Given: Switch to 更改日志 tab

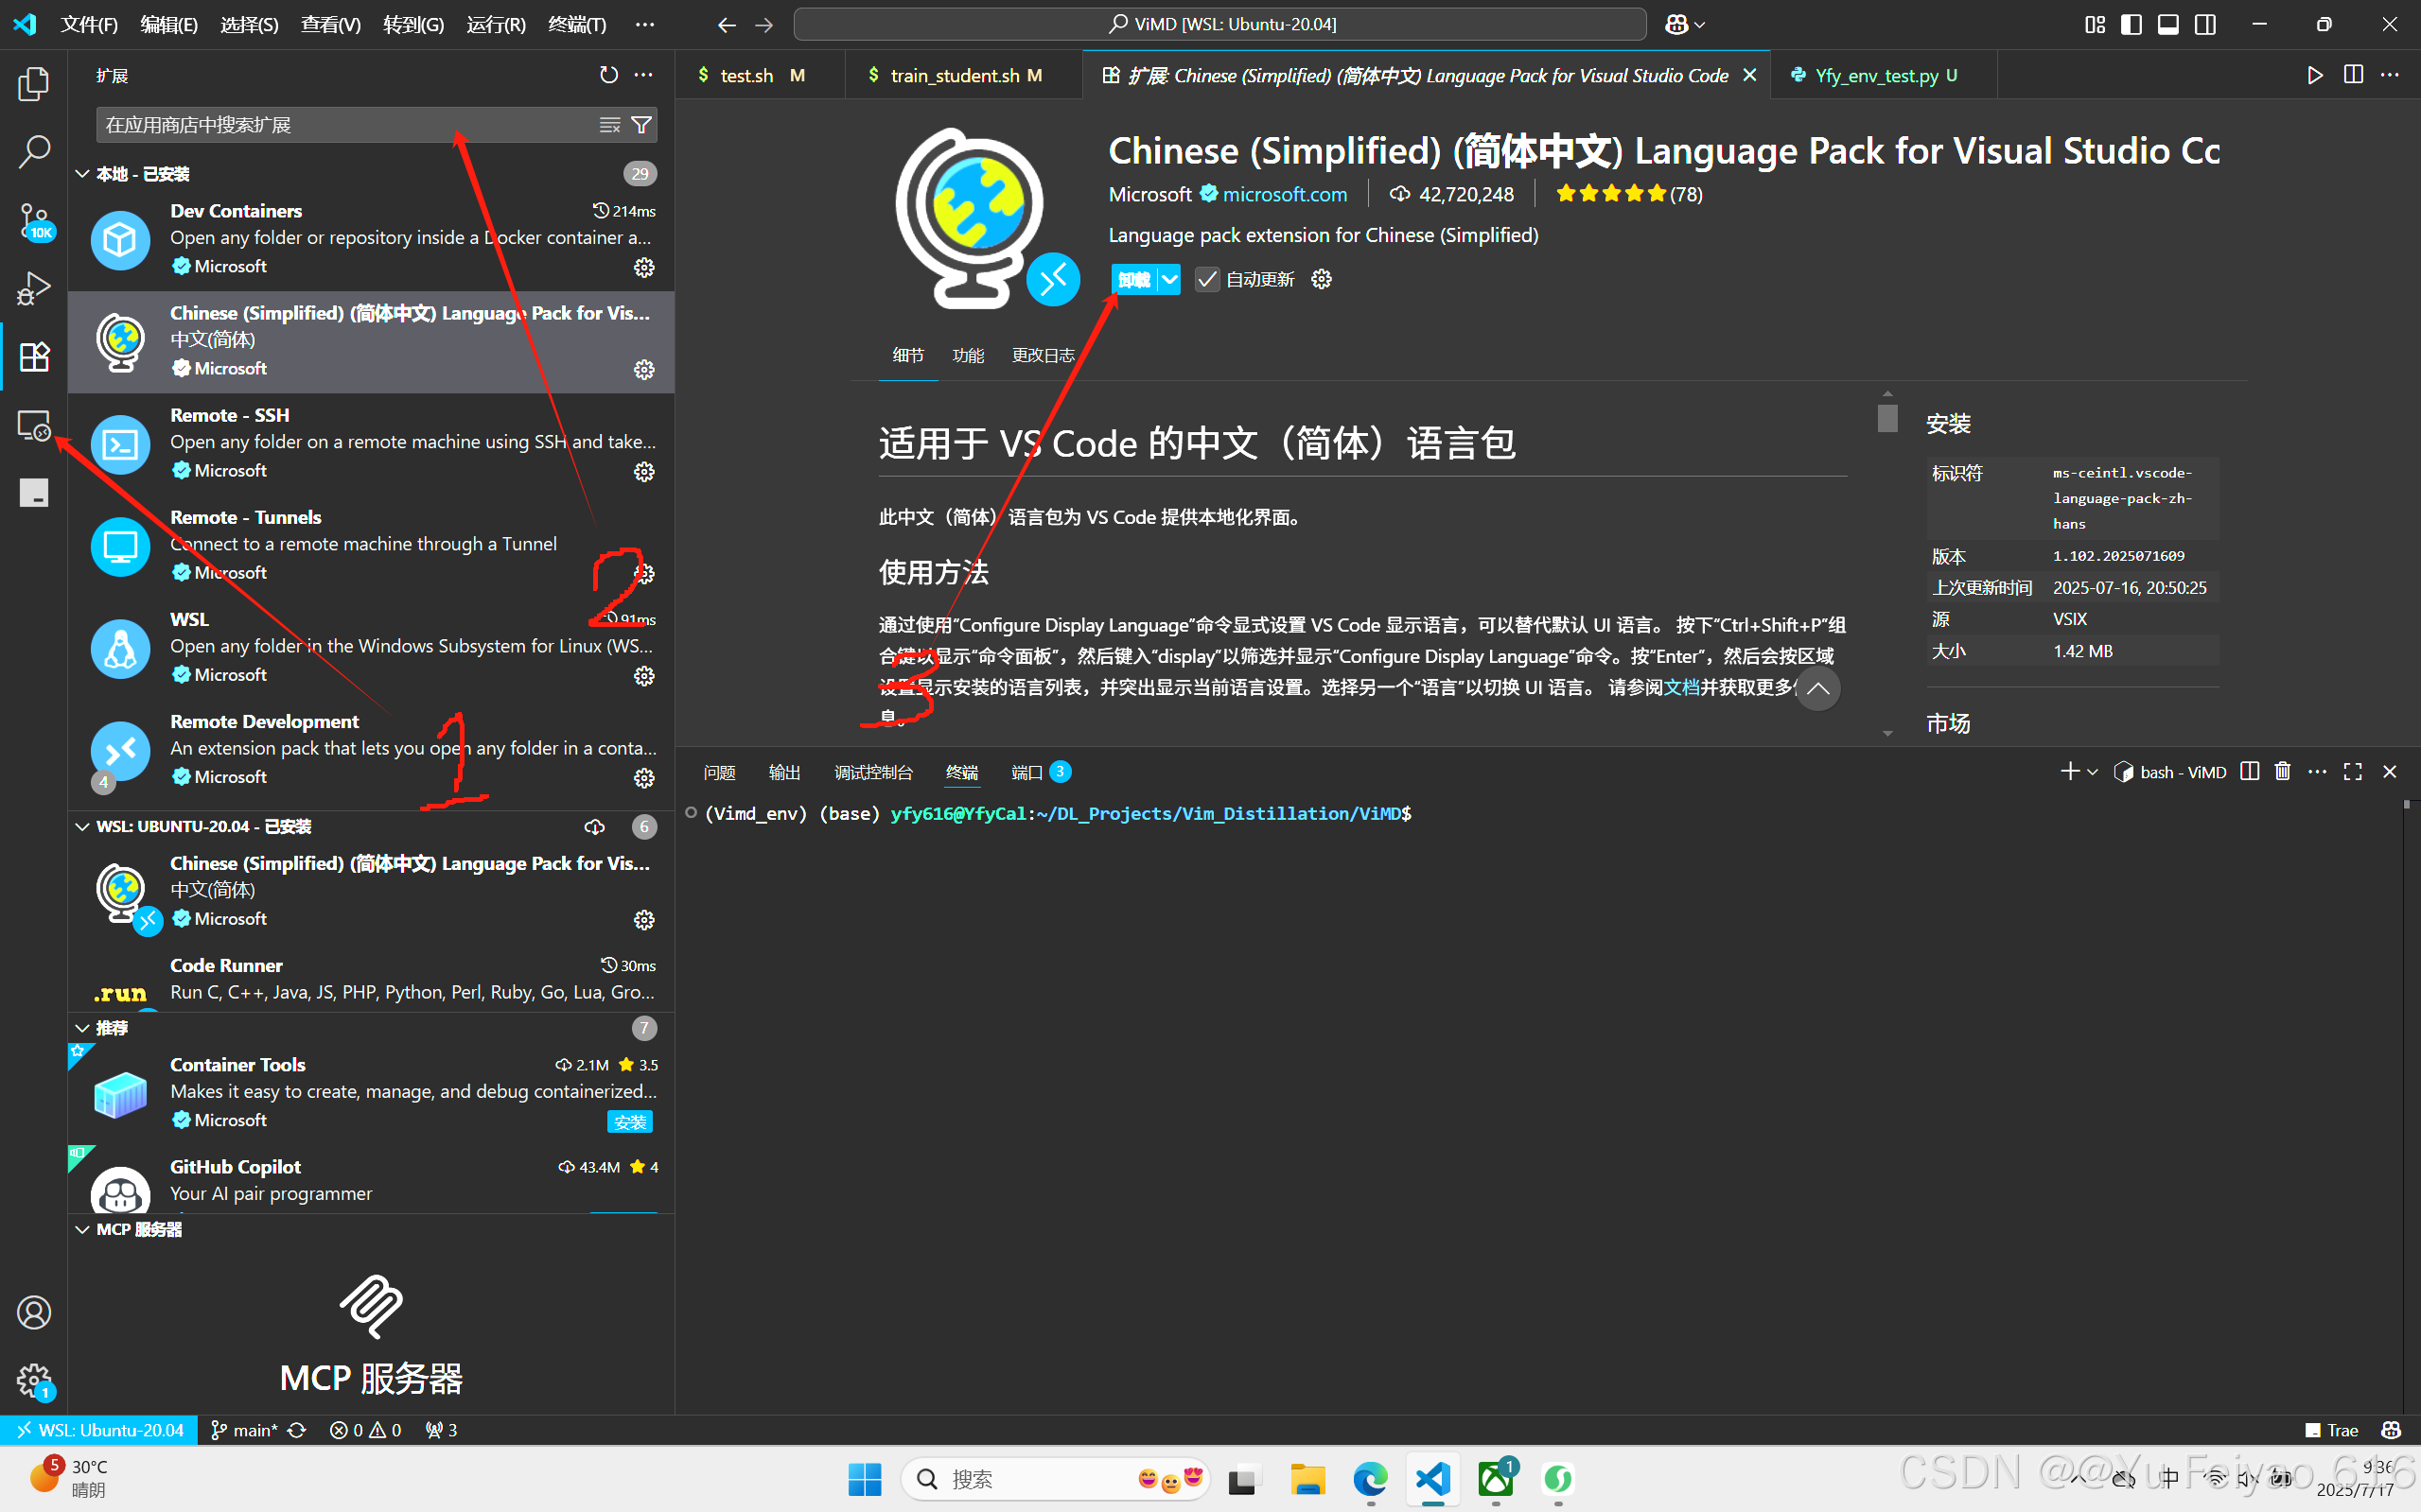Looking at the screenshot, I should click(x=1043, y=355).
